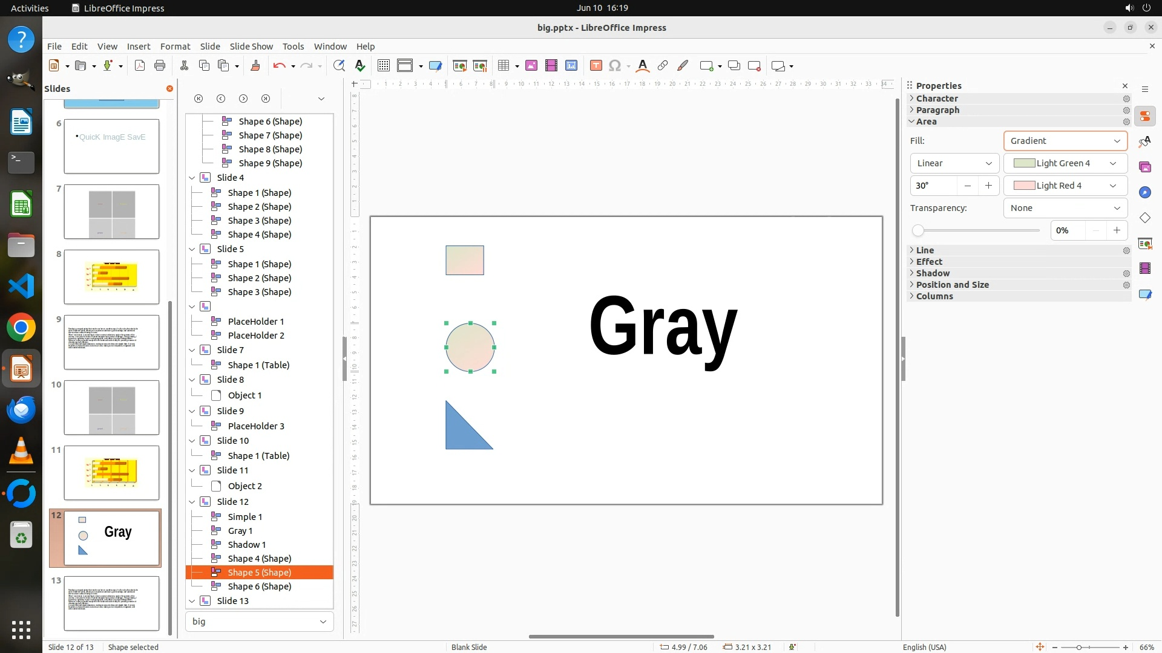Select Shape 6 (Shape) under Slide 12
The height and width of the screenshot is (653, 1162).
(259, 586)
